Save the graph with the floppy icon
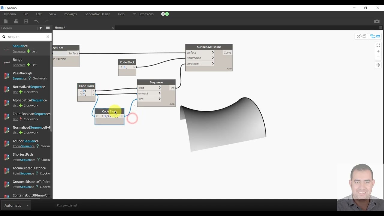 click(26, 21)
